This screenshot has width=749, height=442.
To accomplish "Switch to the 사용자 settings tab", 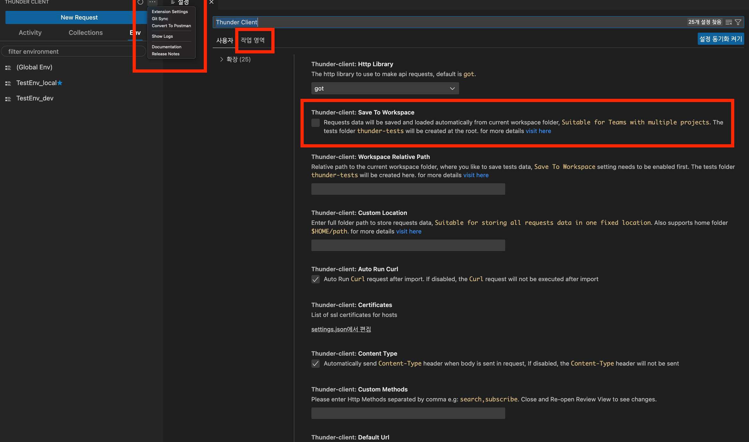I will coord(225,40).
